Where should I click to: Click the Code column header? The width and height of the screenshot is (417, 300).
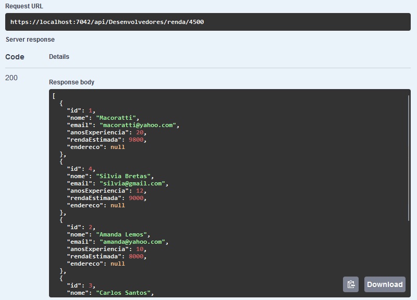click(15, 57)
